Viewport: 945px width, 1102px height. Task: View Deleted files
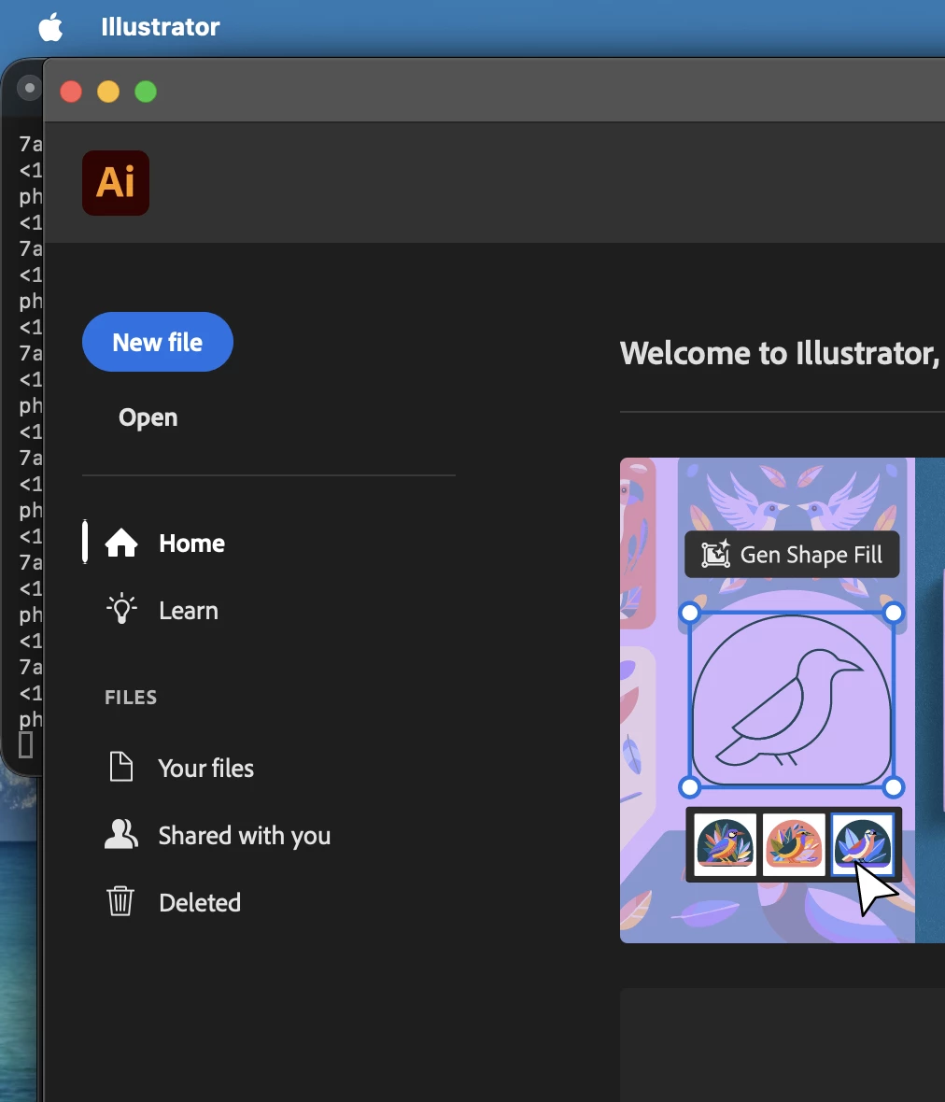[200, 902]
